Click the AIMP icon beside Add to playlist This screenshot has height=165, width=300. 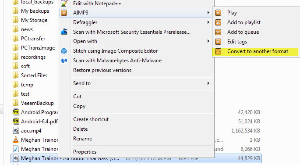[x=218, y=22]
